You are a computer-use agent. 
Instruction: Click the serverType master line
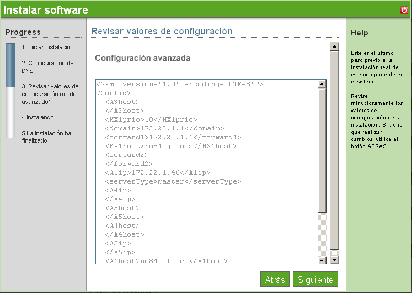tap(173, 182)
